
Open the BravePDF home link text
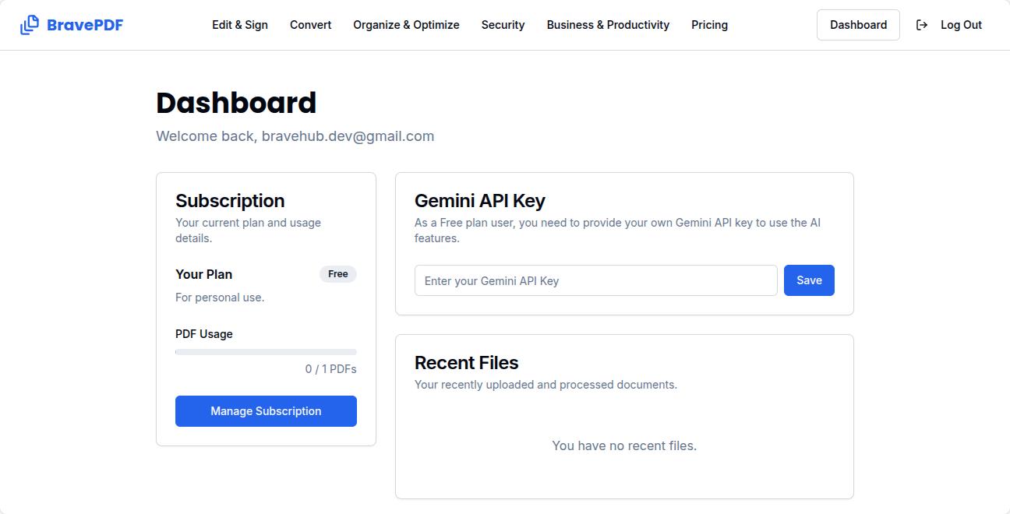coord(85,25)
